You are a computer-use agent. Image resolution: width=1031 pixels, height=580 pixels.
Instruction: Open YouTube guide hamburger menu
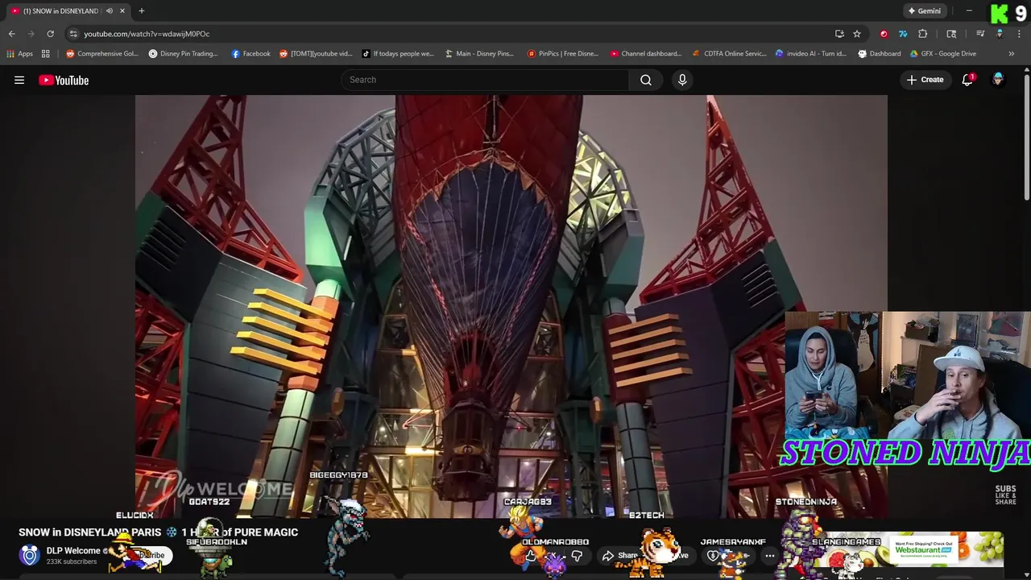(x=19, y=80)
